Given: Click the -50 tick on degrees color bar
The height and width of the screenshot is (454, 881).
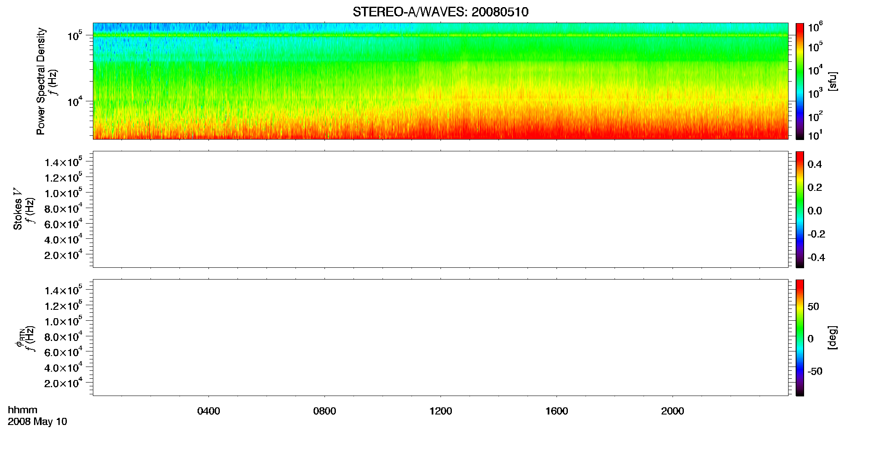Looking at the screenshot, I should [815, 372].
